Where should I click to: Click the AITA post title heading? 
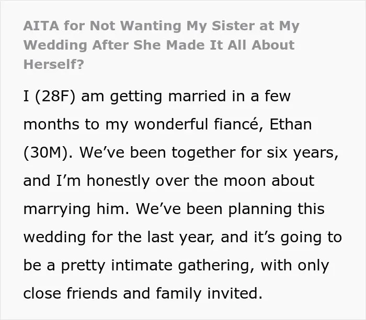(161, 45)
